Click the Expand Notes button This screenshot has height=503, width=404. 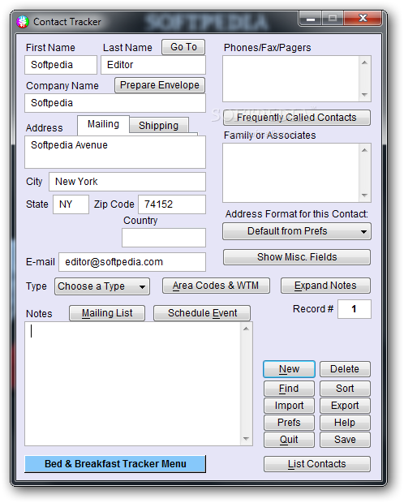coord(325,286)
